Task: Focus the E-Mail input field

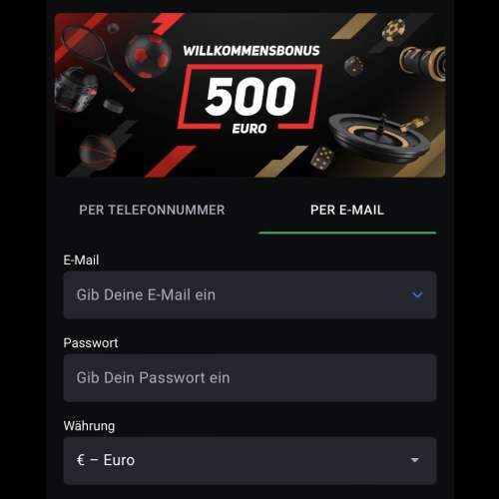Action: click(x=249, y=295)
